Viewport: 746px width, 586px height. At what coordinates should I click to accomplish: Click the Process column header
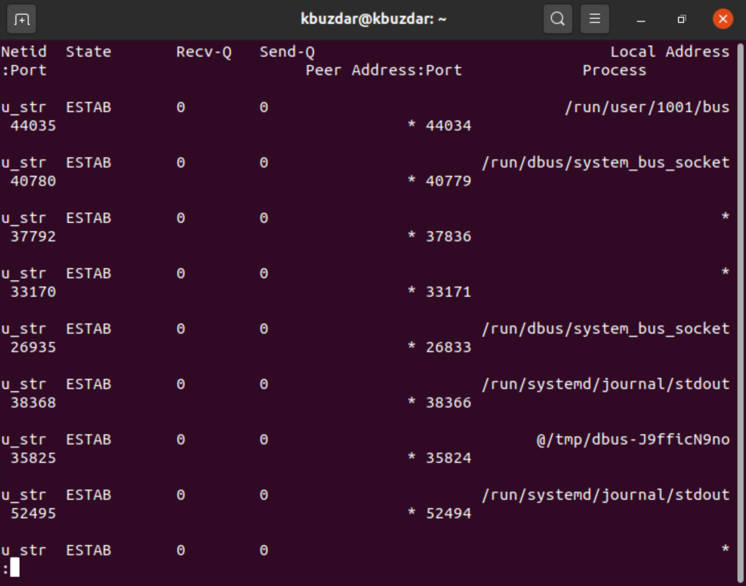pos(614,70)
